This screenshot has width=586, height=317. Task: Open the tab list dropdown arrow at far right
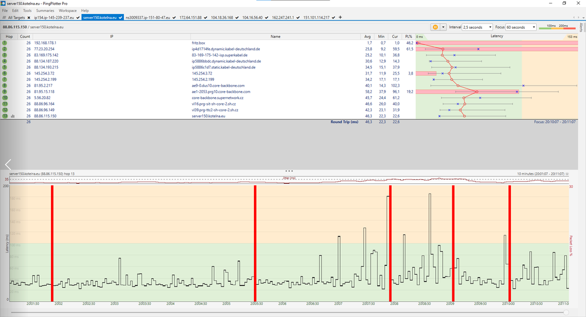(x=582, y=18)
